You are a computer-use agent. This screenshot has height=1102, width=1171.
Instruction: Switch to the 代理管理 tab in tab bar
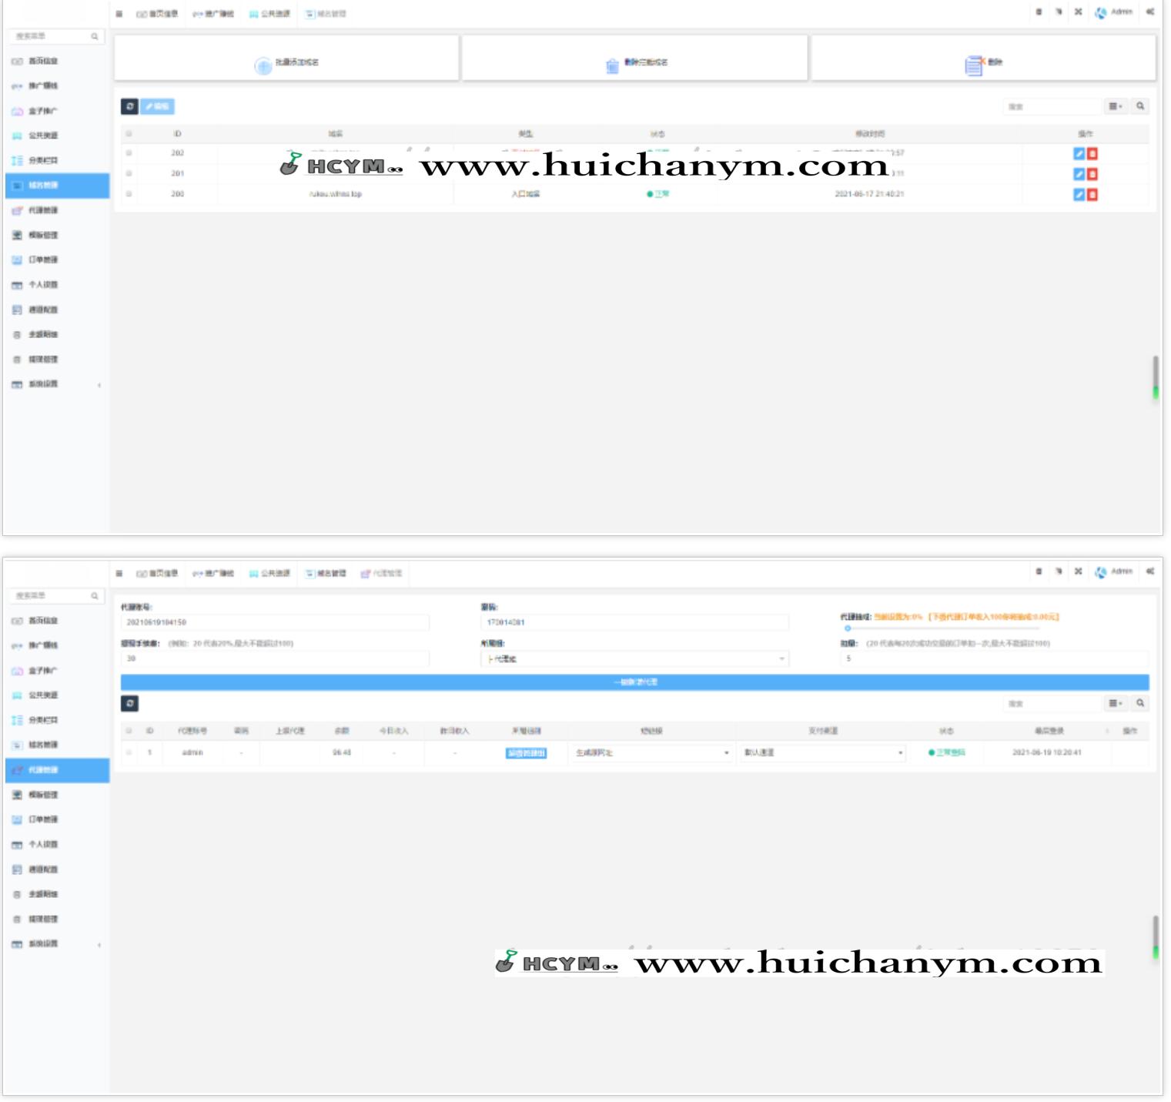pos(382,574)
